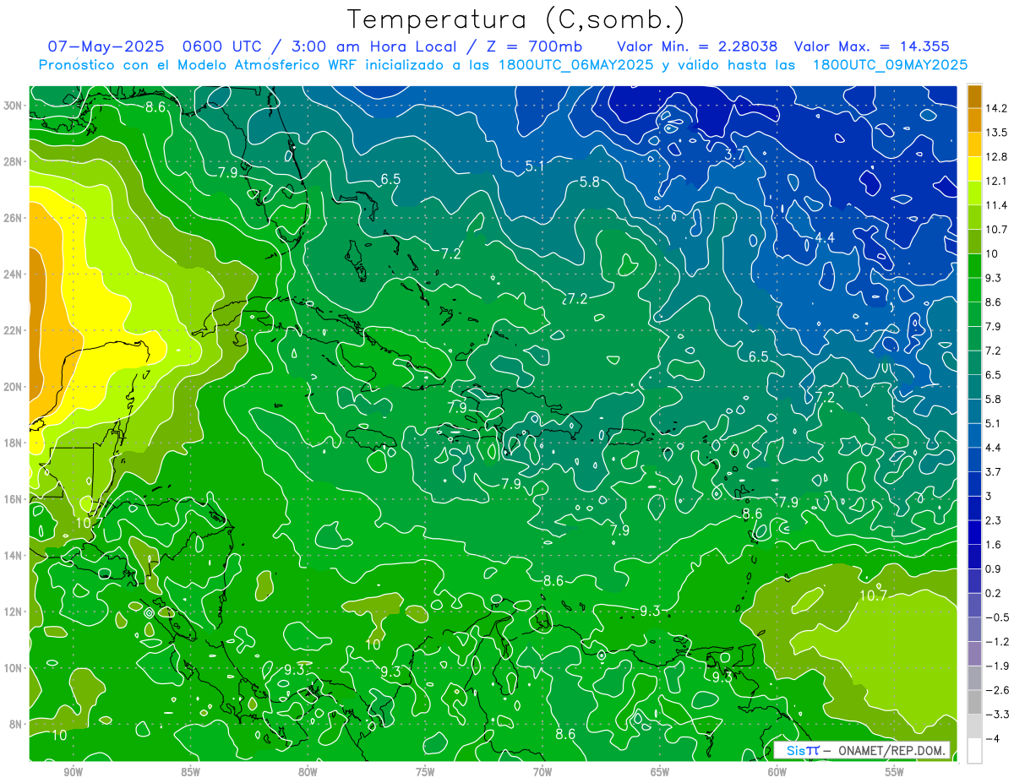1014x783 pixels.
Task: Click the '3.7' contour label on the map
Action: [734, 155]
